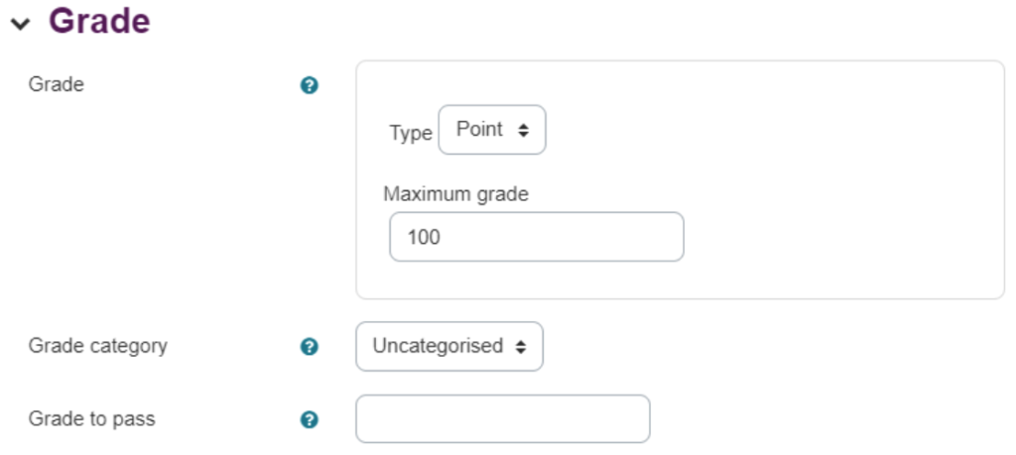Image resolution: width=1016 pixels, height=455 pixels.
Task: Click into the Grade to pass field
Action: point(503,418)
